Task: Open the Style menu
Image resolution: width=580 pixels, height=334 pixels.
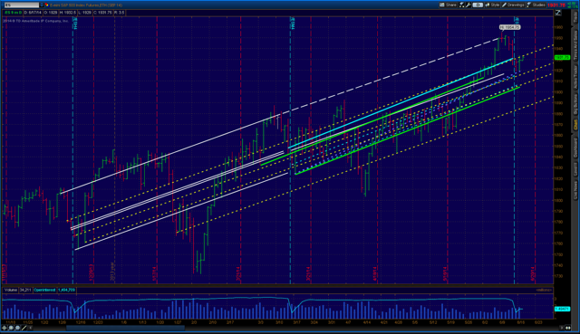Action: click(x=492, y=5)
